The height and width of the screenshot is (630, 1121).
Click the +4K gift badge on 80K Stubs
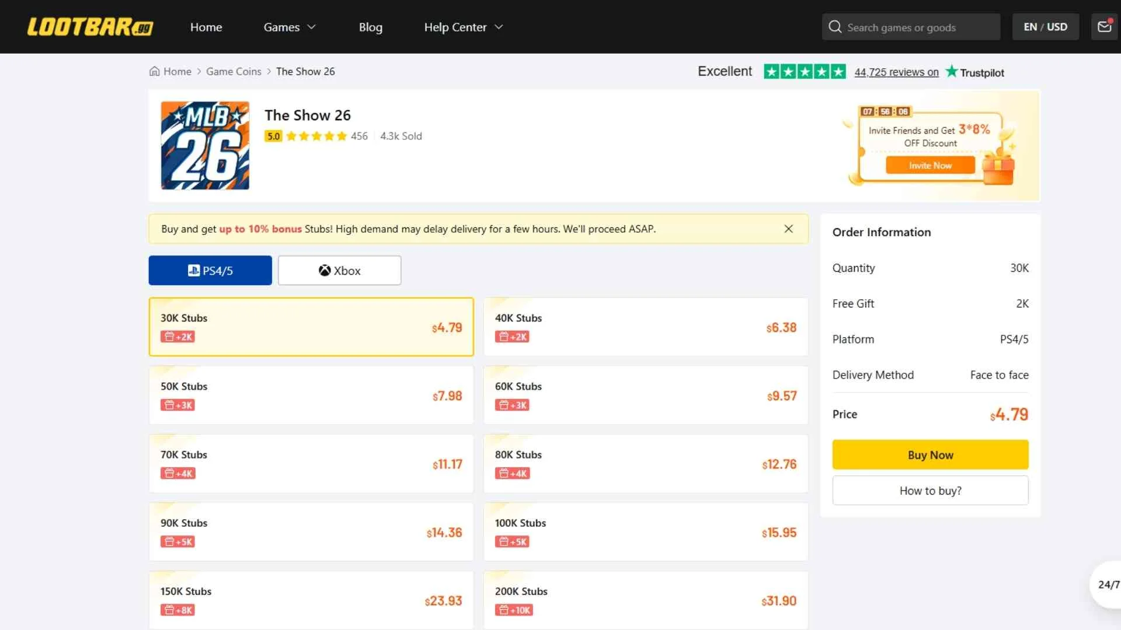513,473
